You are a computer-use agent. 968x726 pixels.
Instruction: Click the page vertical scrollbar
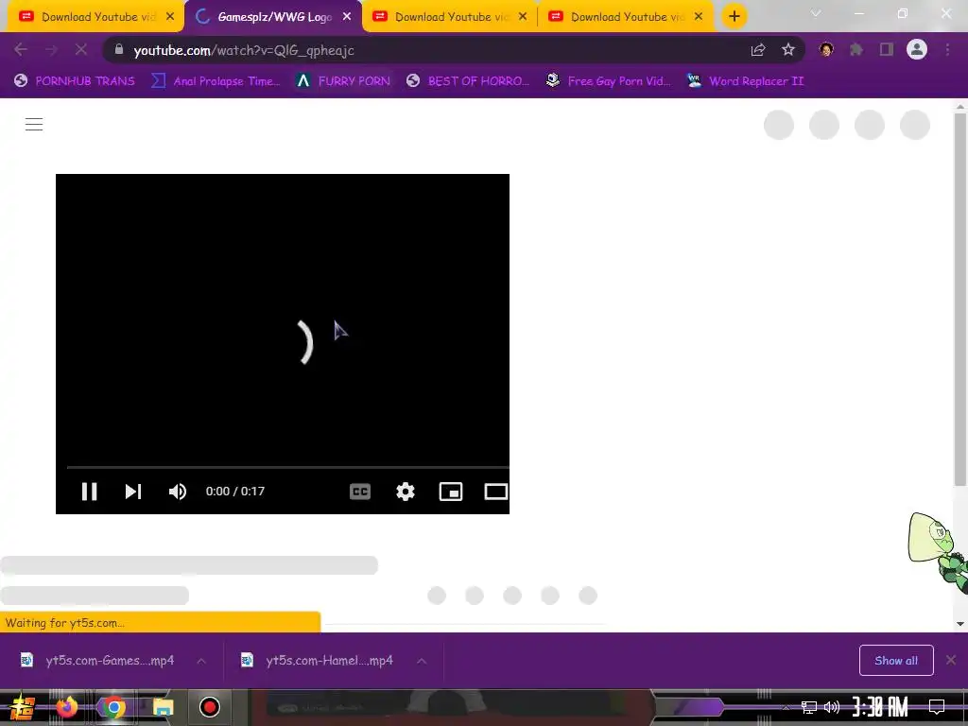coord(960,300)
